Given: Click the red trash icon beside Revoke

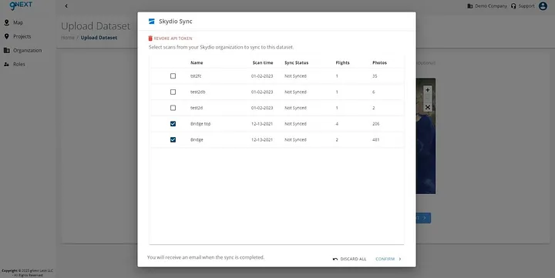Looking at the screenshot, I should [x=150, y=39].
